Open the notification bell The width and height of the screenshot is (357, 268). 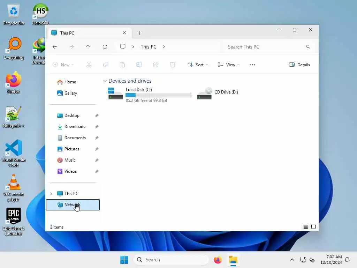click(347, 260)
